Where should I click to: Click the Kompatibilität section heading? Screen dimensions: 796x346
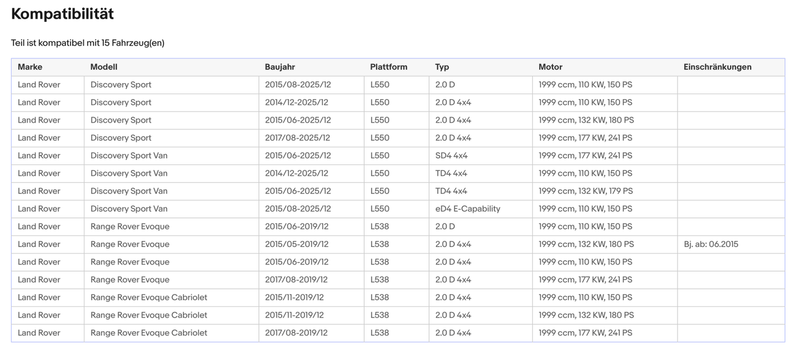(62, 14)
